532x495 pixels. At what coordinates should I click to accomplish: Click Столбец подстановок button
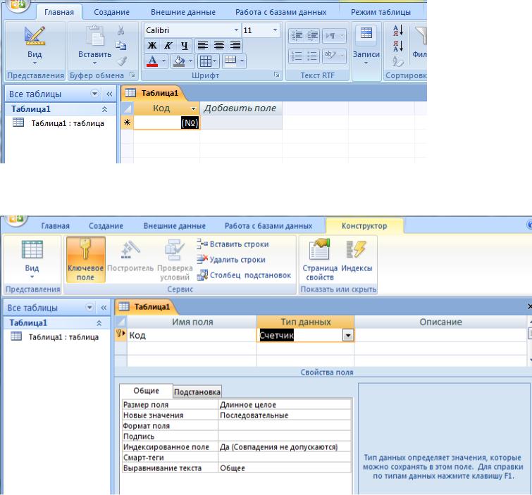click(x=244, y=275)
